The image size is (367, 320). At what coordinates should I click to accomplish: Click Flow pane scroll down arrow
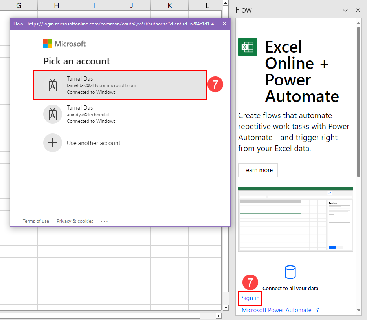pos(358,311)
